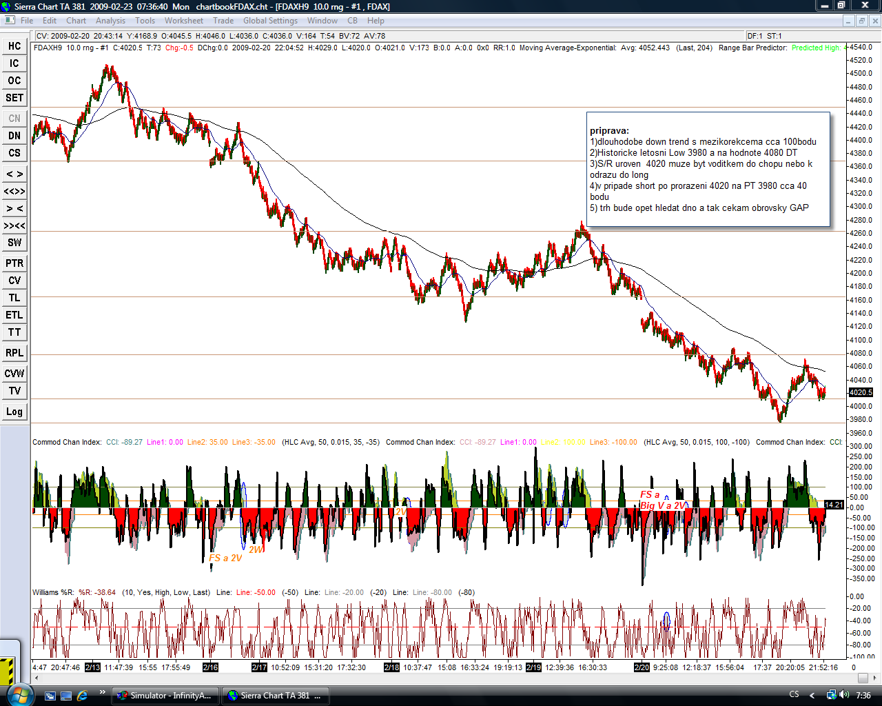882x706 pixels.
Task: Click the 14.21 CCI value label
Action: tap(834, 505)
